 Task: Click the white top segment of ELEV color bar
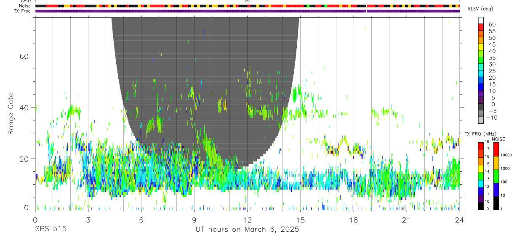[x=481, y=21]
